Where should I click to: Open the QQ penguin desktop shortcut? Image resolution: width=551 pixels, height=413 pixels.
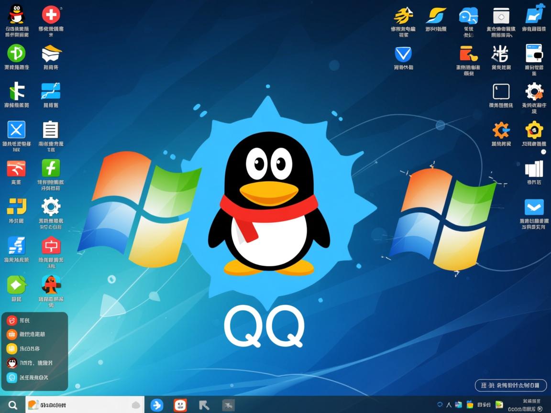click(x=17, y=15)
